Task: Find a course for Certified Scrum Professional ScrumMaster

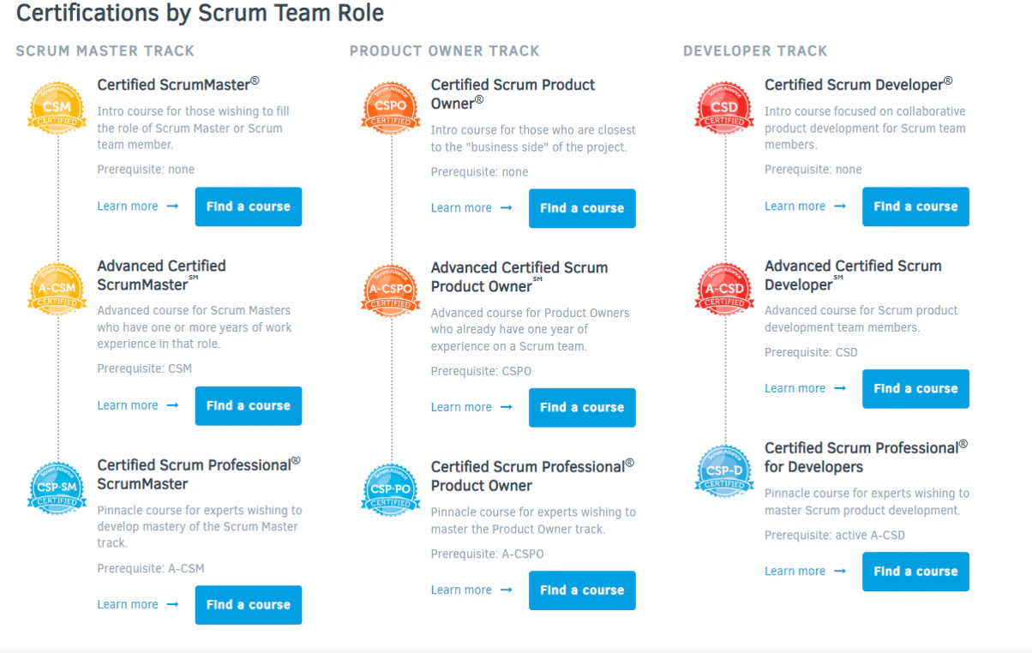Action: [x=249, y=605]
